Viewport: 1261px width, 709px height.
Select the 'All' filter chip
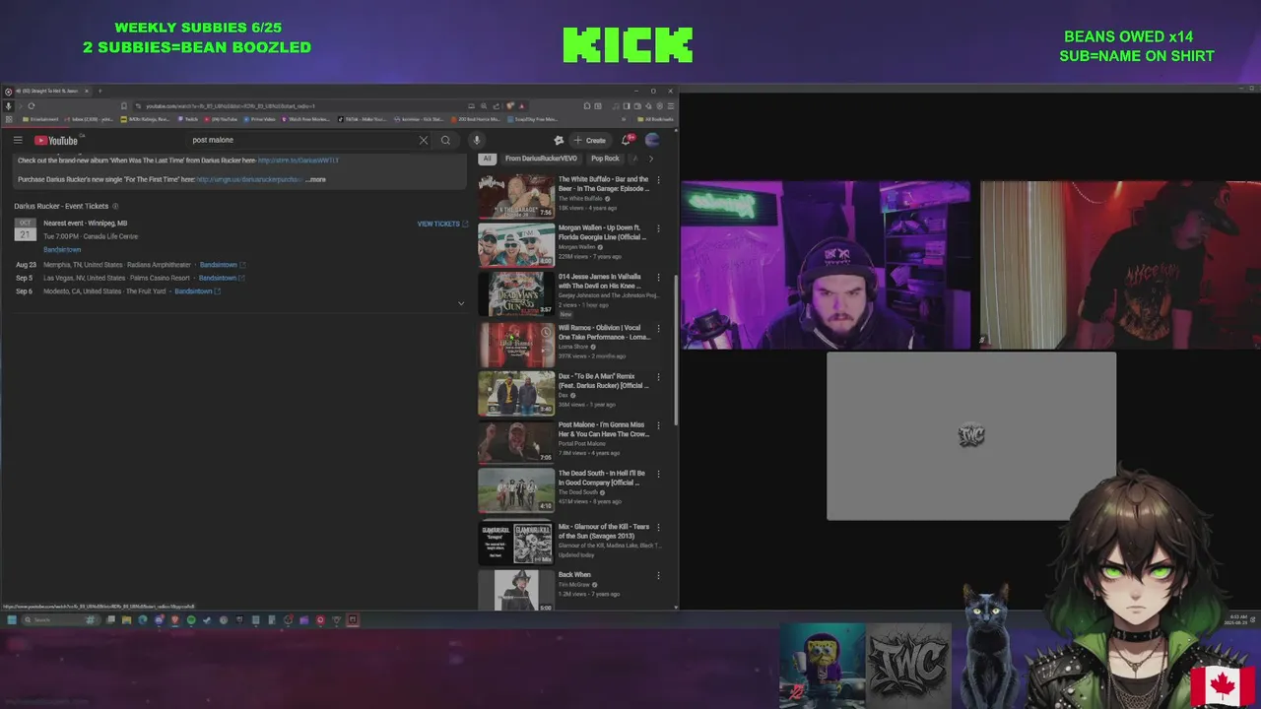(x=487, y=159)
